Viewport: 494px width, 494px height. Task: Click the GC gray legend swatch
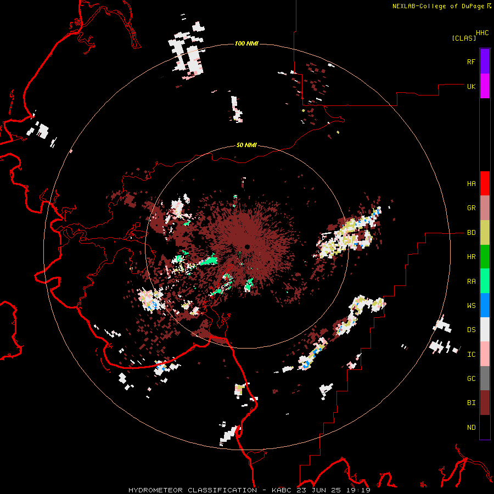[x=485, y=378]
